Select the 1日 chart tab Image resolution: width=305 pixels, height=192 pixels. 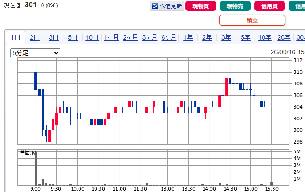pos(16,37)
